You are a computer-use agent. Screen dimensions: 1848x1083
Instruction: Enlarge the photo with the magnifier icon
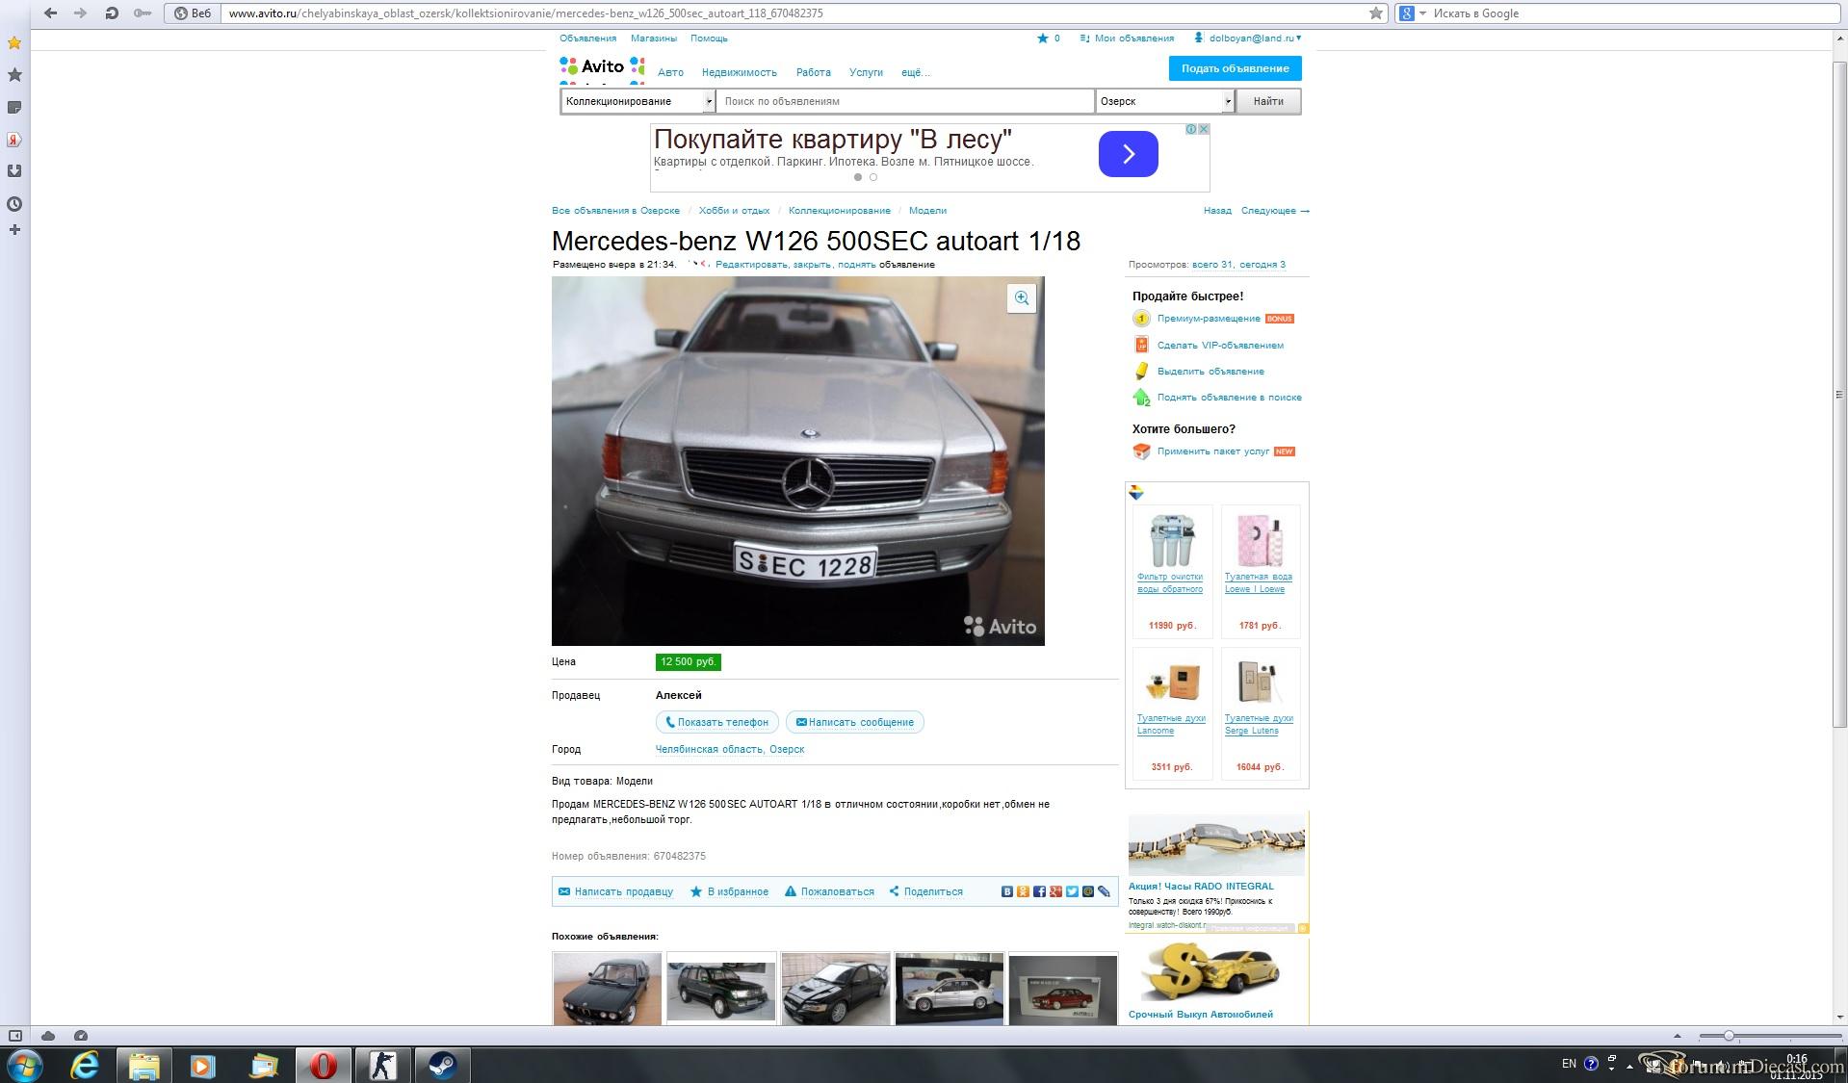point(1022,298)
